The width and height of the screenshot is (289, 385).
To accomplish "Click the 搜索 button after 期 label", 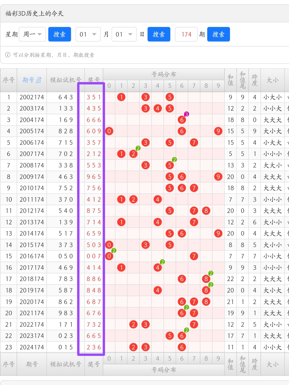I will pos(218,34).
